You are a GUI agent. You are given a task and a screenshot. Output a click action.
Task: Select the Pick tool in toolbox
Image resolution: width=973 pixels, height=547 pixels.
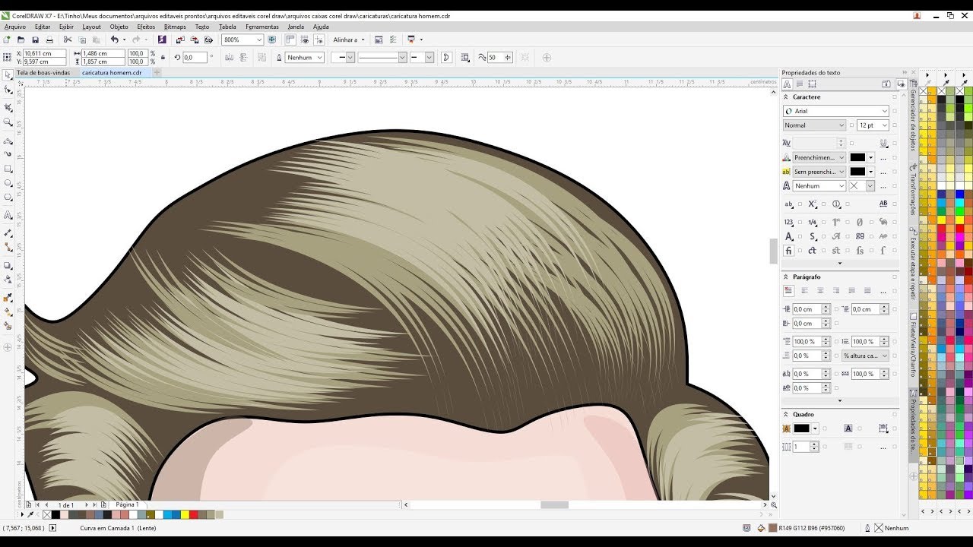click(x=8, y=74)
